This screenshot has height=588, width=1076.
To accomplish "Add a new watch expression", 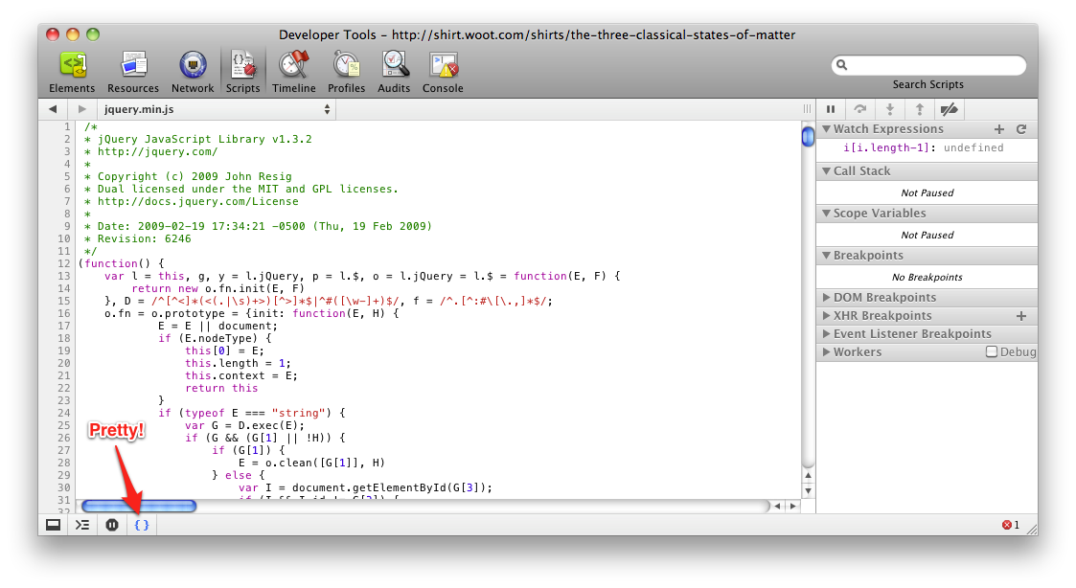I will point(999,129).
